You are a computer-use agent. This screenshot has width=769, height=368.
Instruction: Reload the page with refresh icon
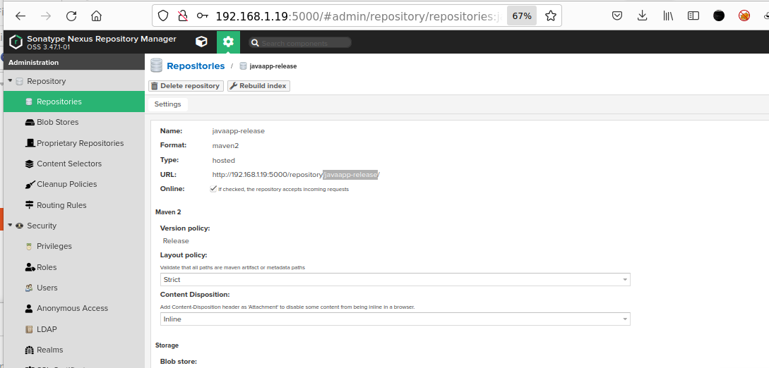coord(71,16)
